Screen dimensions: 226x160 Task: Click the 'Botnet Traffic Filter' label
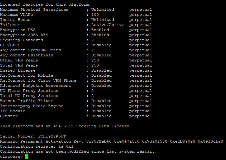[27, 101]
